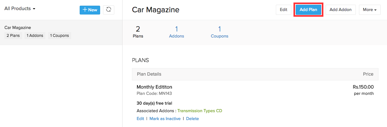Click the Add Plan button
Screen dimensions: 387x127
coord(308,10)
